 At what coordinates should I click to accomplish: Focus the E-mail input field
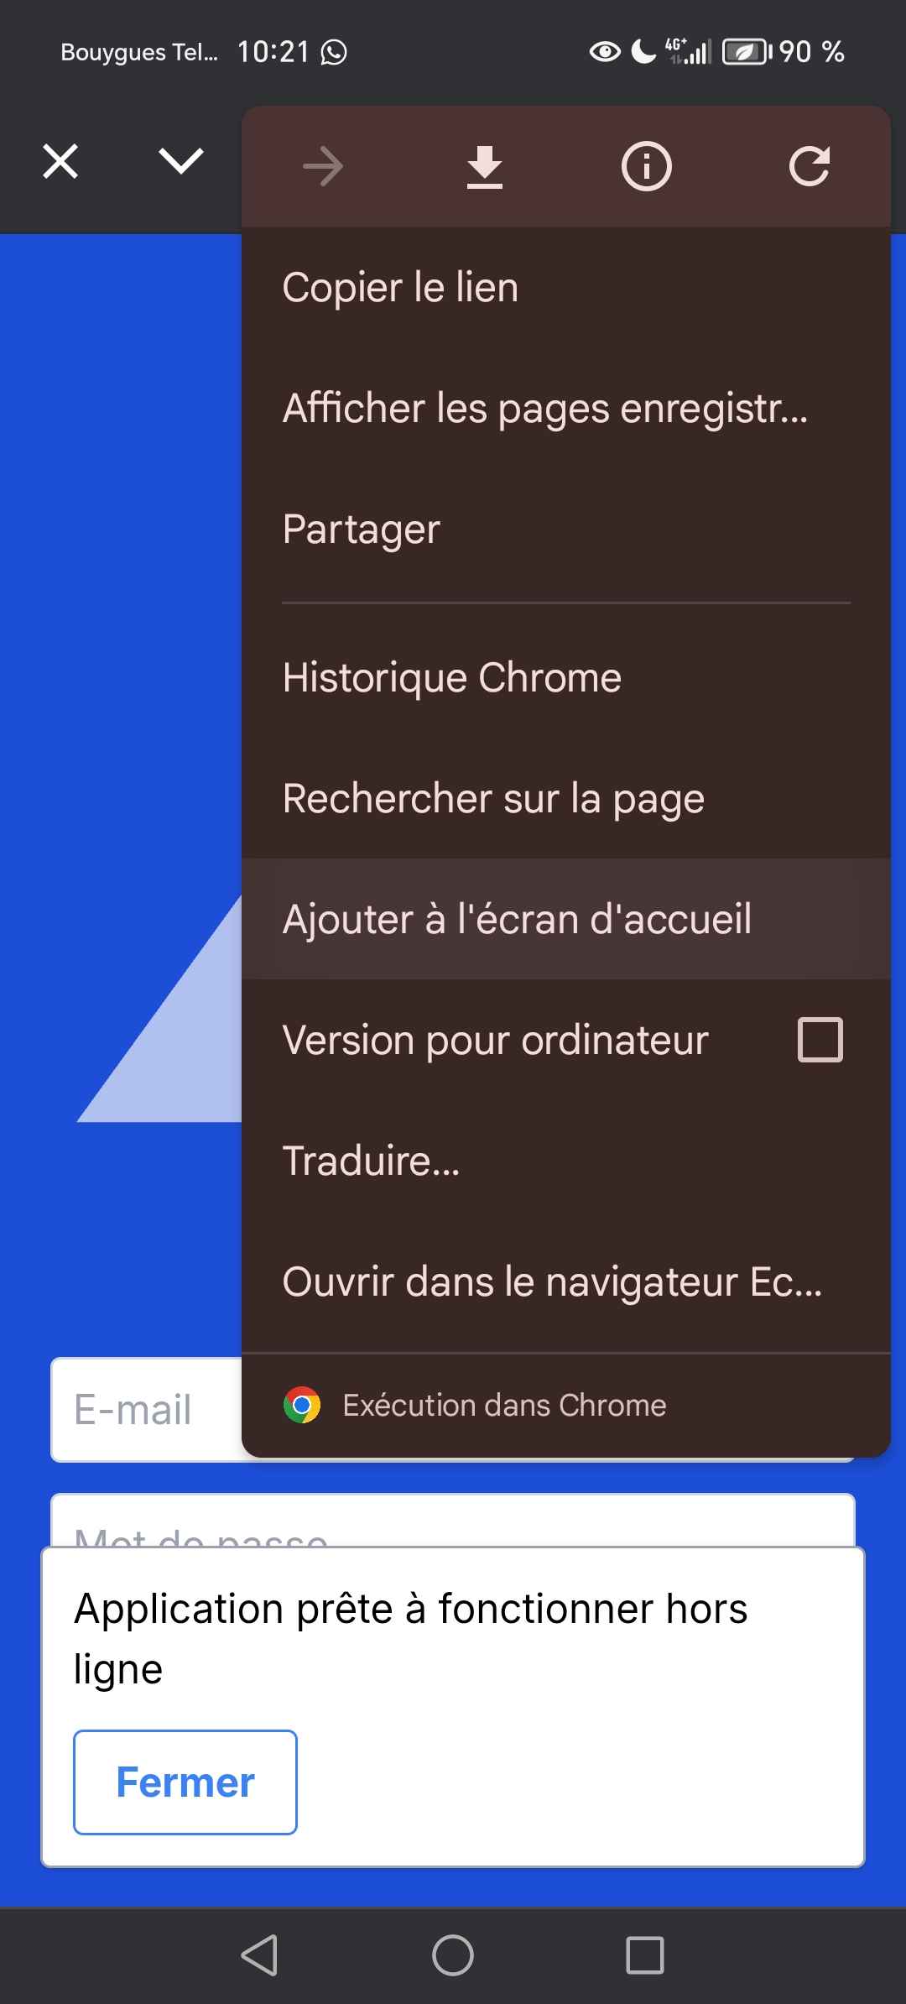coord(147,1410)
